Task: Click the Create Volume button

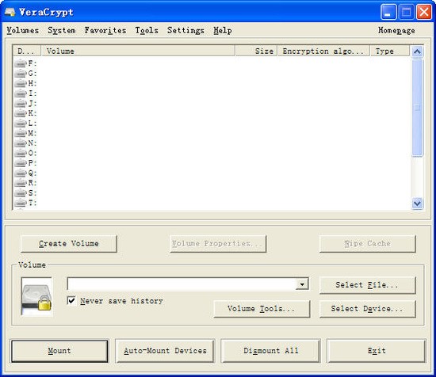Action: (69, 244)
